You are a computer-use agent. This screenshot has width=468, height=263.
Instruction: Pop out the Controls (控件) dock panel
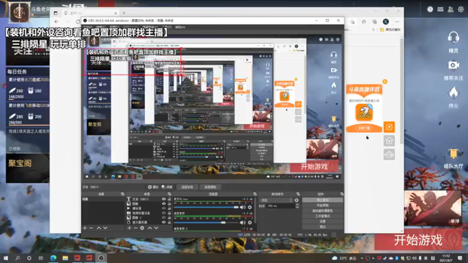click(342, 194)
